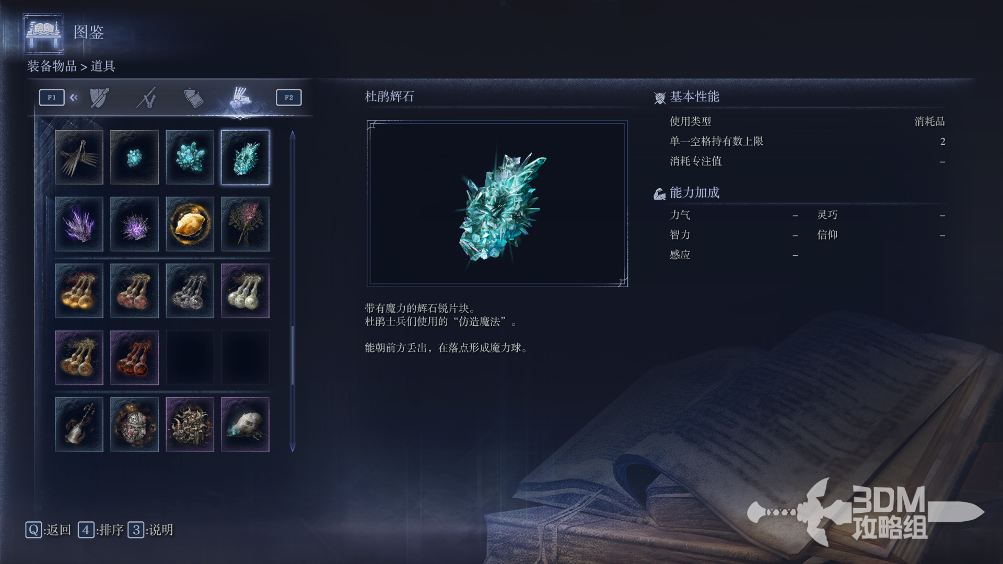The width and height of the screenshot is (1003, 564).
Task: Click the double chevron back arrow
Action: tap(74, 97)
